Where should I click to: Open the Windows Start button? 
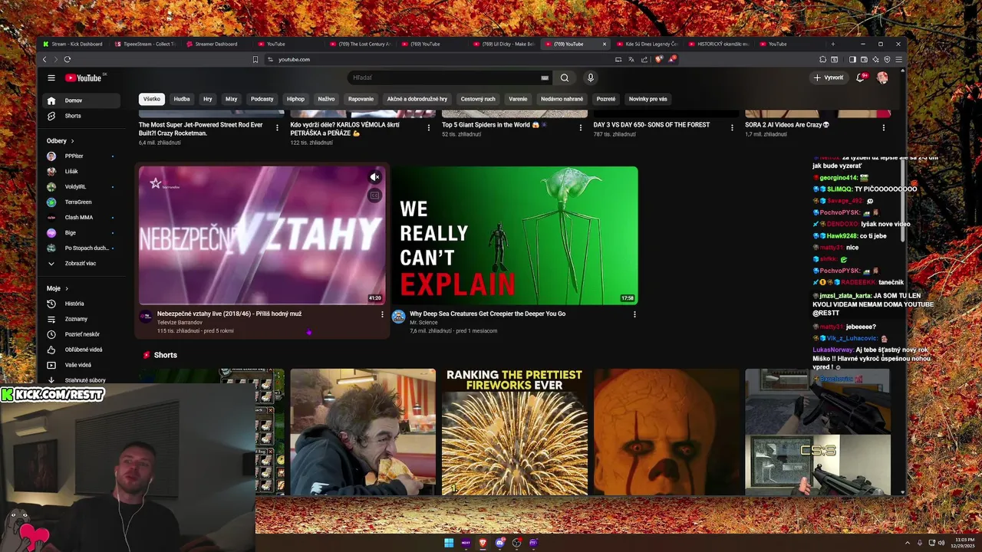pyautogui.click(x=449, y=543)
